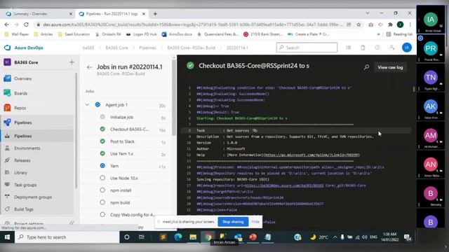Open the user avatar menu in Azure DevOps header

407,48
